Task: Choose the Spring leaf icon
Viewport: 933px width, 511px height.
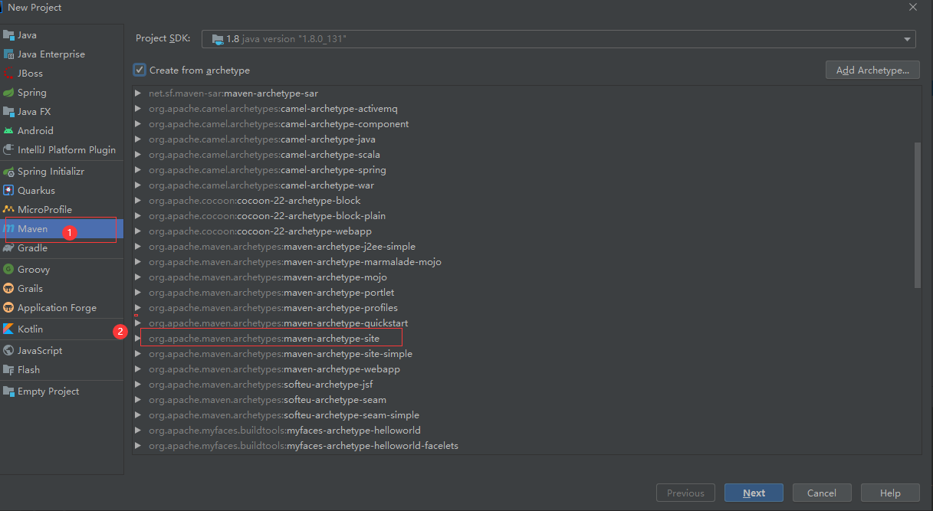Action: (x=8, y=93)
